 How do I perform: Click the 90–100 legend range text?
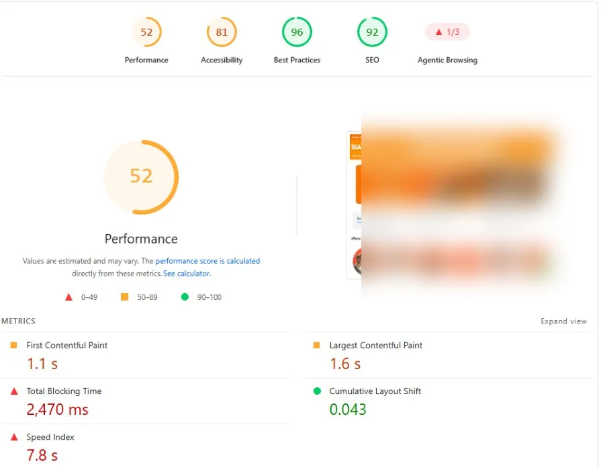pos(210,297)
